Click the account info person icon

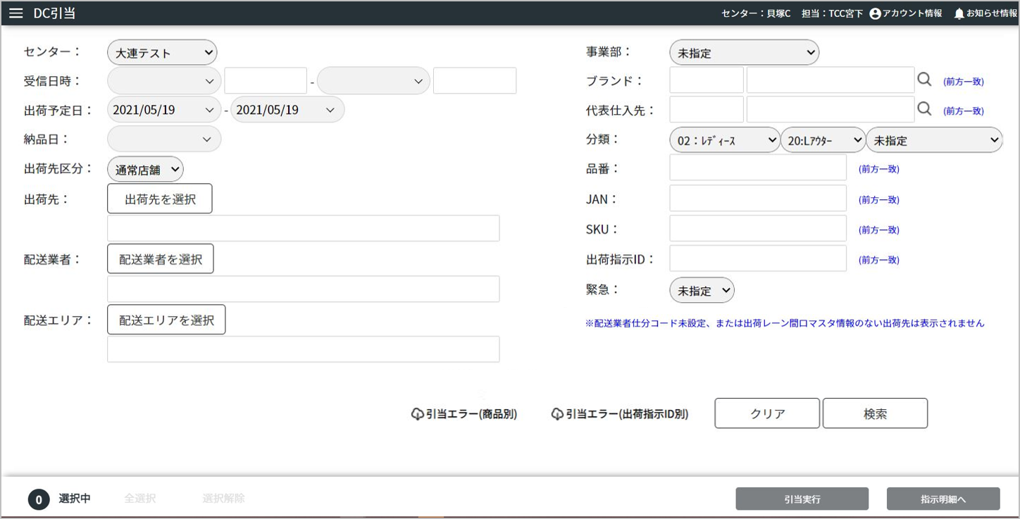point(875,13)
